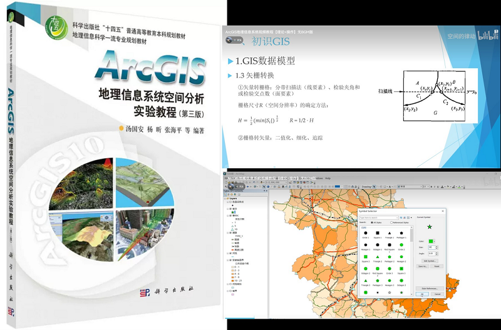
Task: Click into the Size value field
Action: (x=431, y=247)
